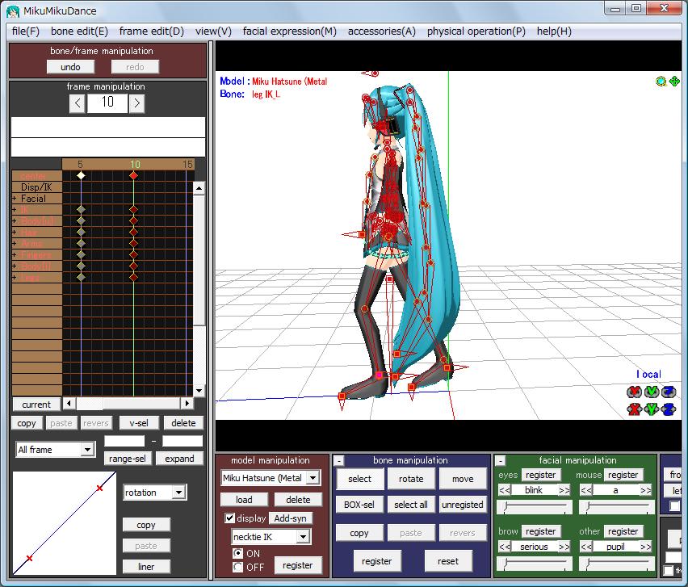Viewport: 688px width, 587px height.
Task: Open the physical operation(P) menu
Action: (x=476, y=31)
